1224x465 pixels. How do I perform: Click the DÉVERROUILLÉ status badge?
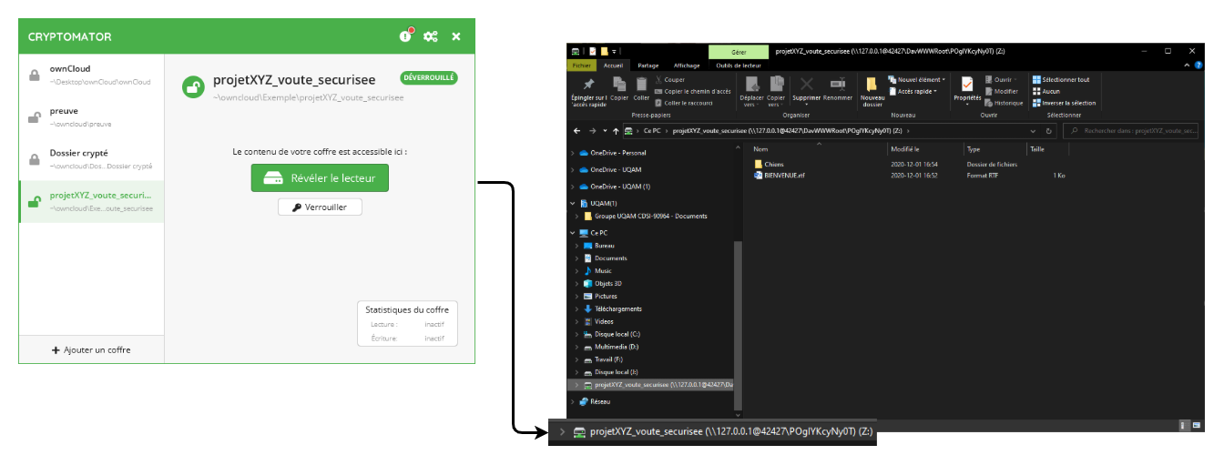[429, 78]
